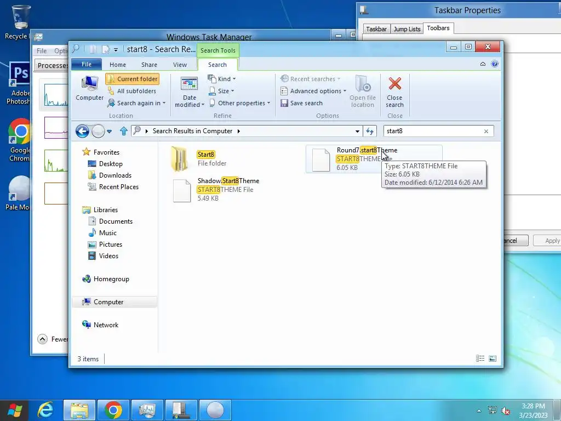Open Favorites in navigation pane

pyautogui.click(x=106, y=152)
